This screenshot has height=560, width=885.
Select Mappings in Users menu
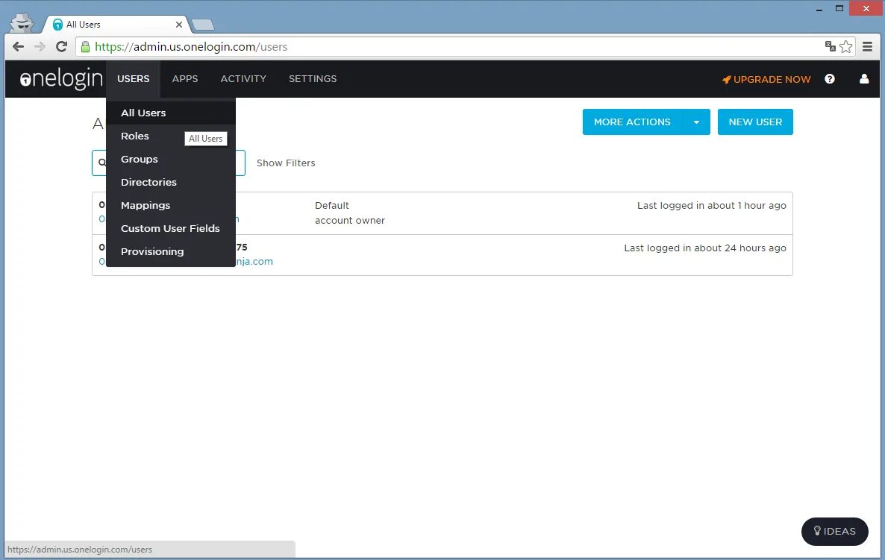point(170,205)
